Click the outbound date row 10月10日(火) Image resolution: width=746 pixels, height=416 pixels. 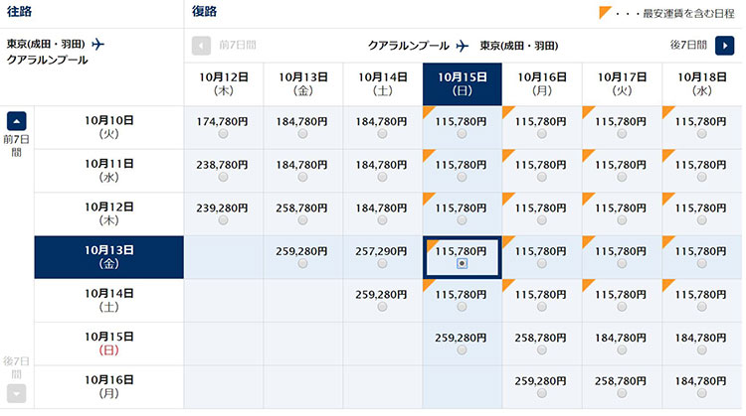tap(109, 127)
